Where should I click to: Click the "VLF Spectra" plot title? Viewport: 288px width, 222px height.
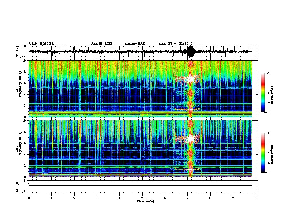(41, 44)
